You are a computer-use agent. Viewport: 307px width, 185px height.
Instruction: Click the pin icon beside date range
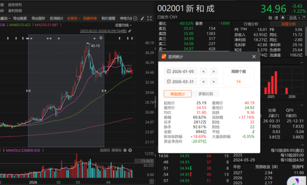tap(130, 31)
